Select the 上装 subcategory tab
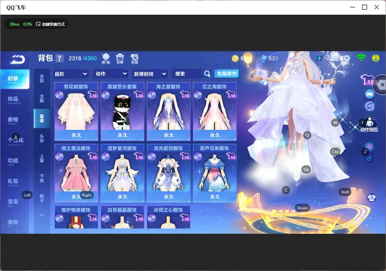This screenshot has width=386, height=271. (x=42, y=158)
